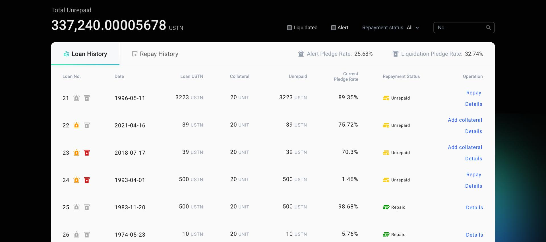Open the Repayment status dropdown
The height and width of the screenshot is (242, 546).
click(390, 28)
